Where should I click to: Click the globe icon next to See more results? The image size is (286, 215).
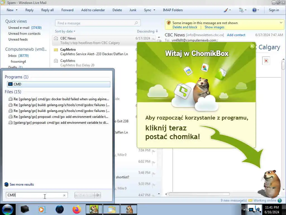click(x=6, y=184)
